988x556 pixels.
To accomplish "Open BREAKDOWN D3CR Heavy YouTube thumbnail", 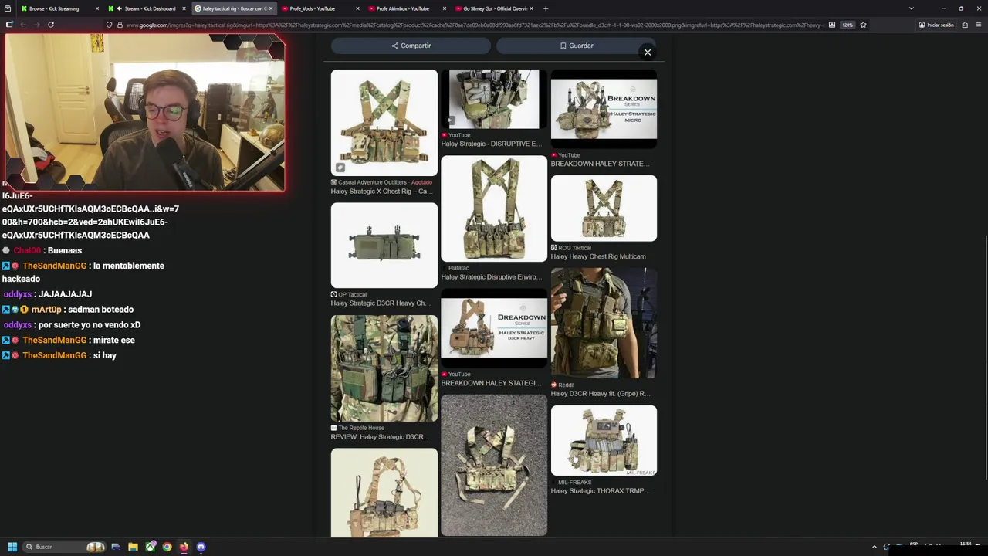I will pyautogui.click(x=493, y=328).
